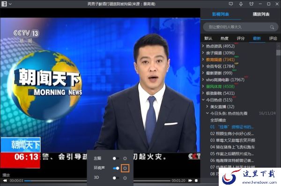
Task: Play item 03 草莓大又甜莓农笑开颜
Action: tap(232, 140)
